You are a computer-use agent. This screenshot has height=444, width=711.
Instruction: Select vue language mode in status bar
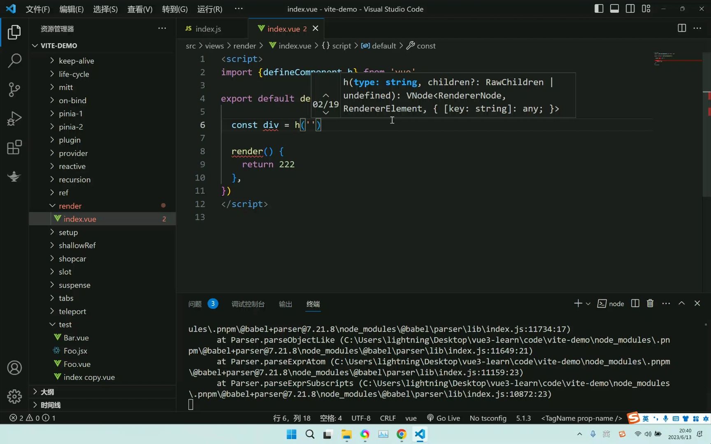411,418
